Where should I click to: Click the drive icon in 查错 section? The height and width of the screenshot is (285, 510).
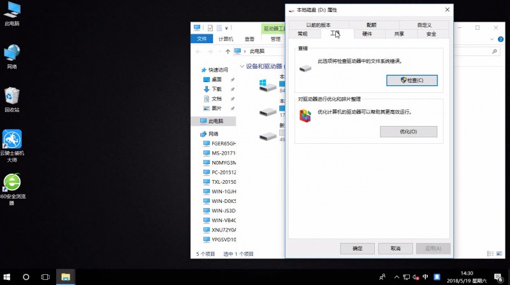(305, 68)
